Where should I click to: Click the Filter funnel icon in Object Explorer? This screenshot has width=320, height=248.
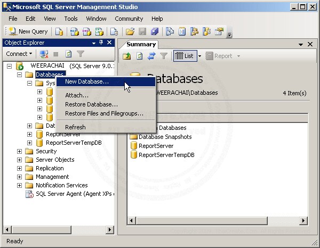pyautogui.click(x=81, y=54)
